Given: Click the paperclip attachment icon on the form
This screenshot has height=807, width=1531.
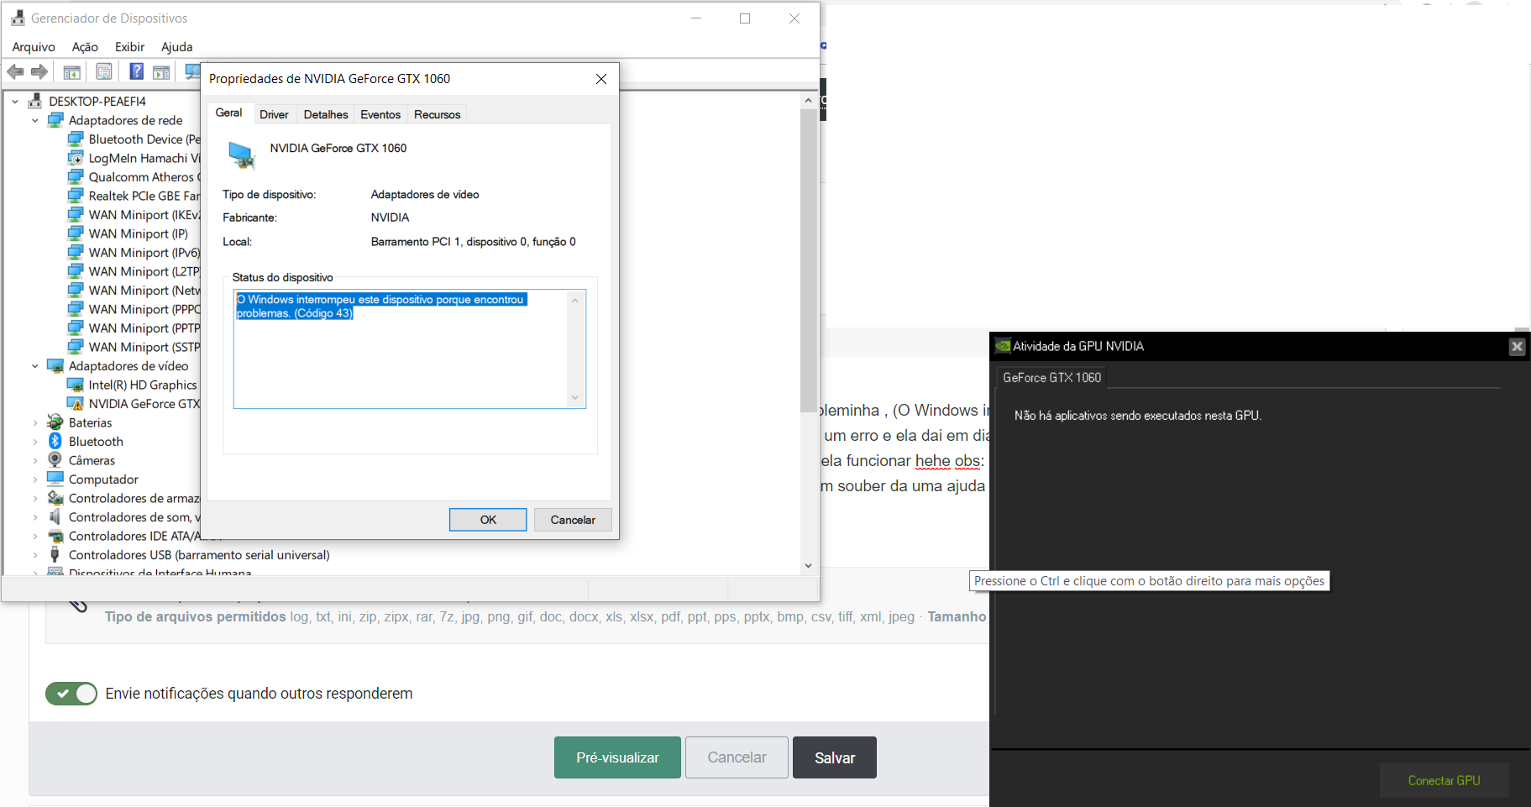Looking at the screenshot, I should point(78,605).
